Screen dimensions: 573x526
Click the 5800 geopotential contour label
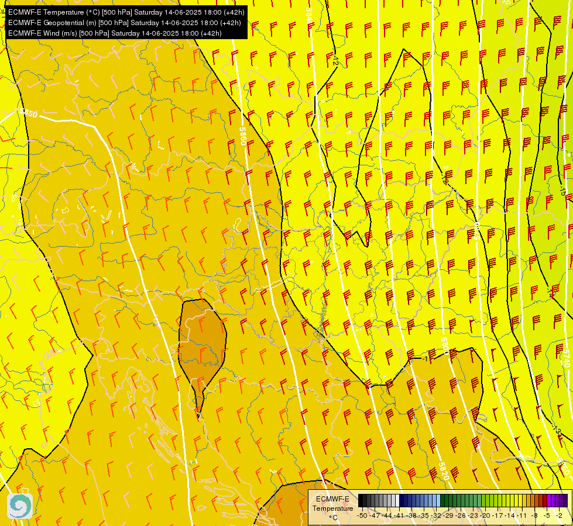pos(445,345)
